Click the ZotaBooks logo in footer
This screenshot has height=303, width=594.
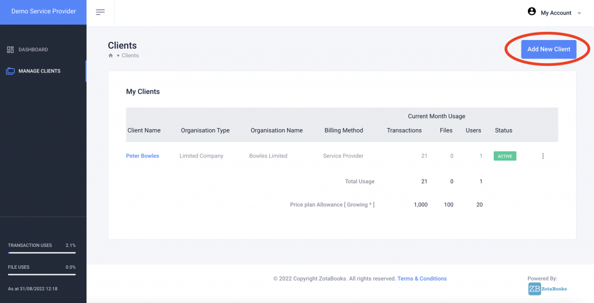point(548,289)
